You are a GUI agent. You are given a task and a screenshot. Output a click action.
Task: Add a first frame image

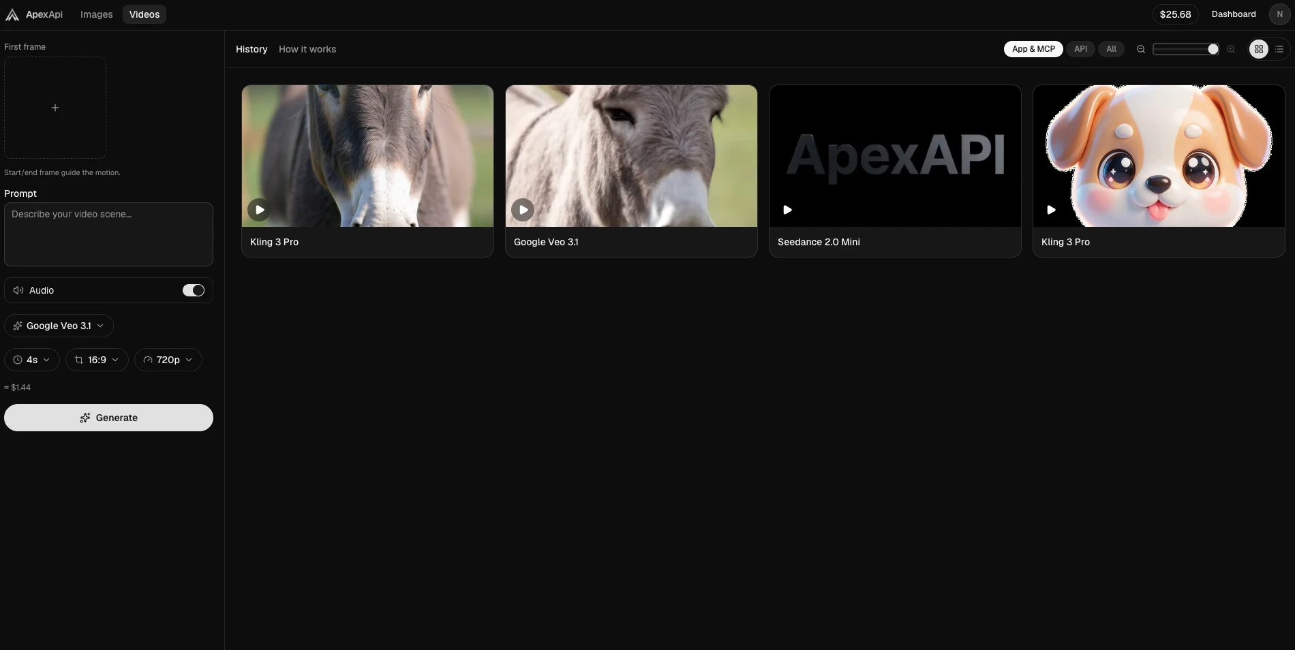(55, 108)
